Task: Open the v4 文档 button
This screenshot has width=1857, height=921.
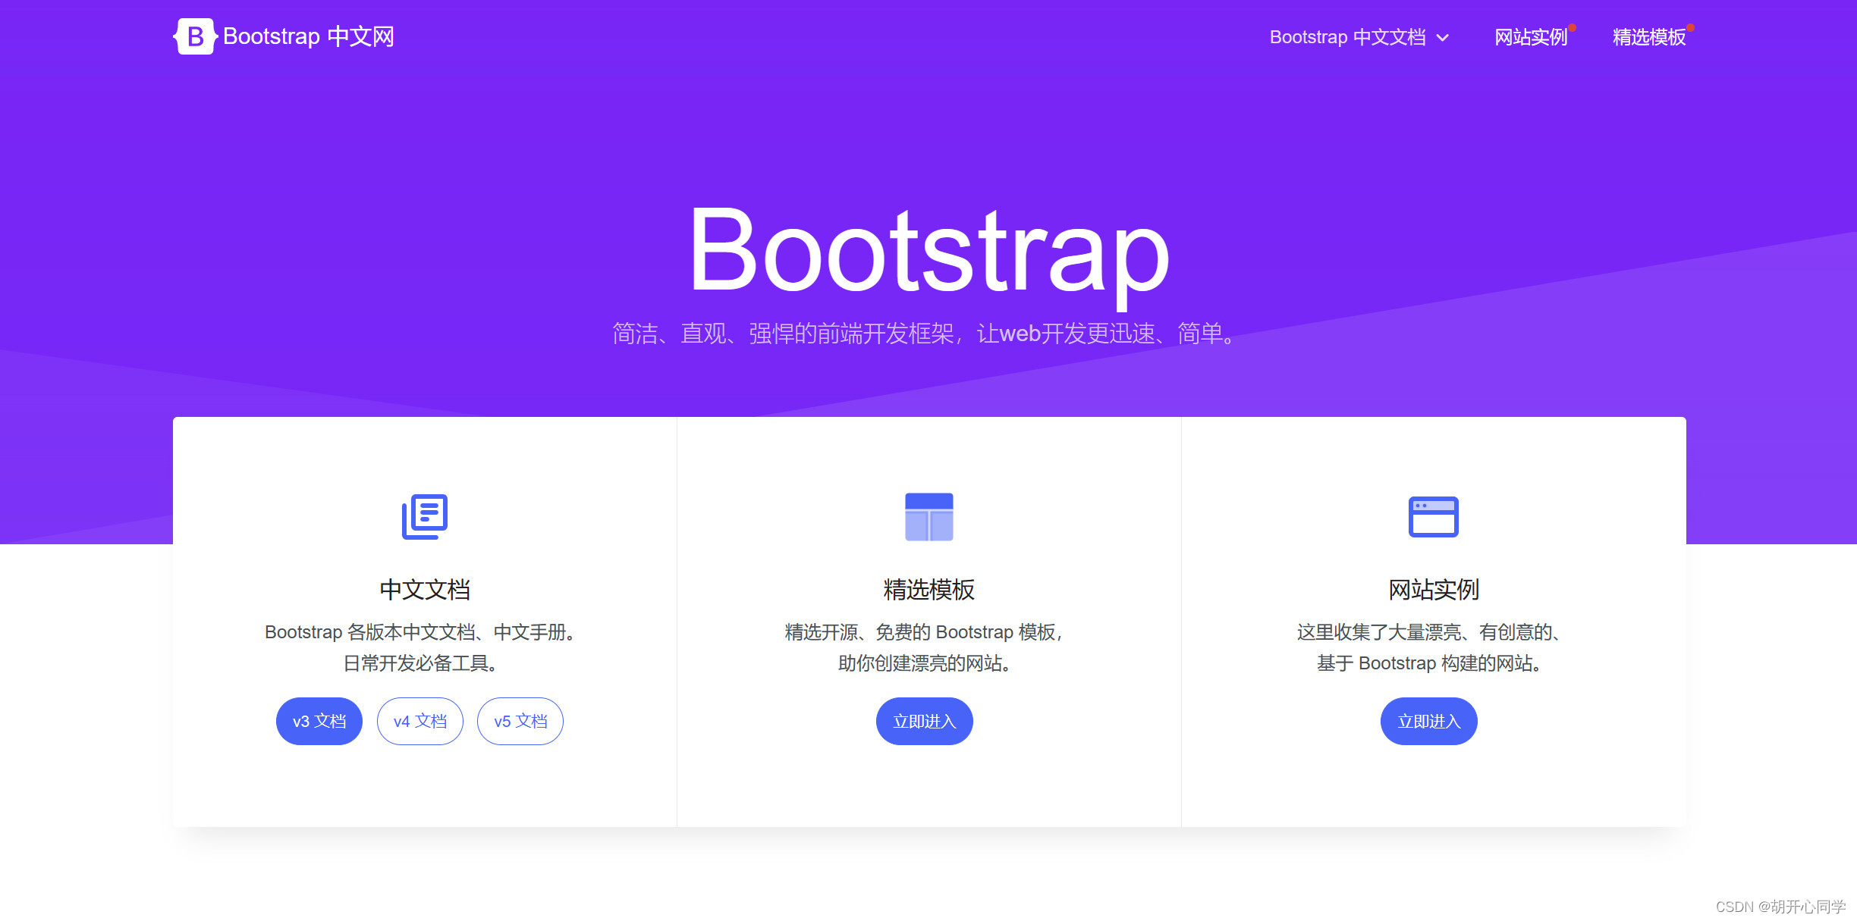Action: point(419,721)
